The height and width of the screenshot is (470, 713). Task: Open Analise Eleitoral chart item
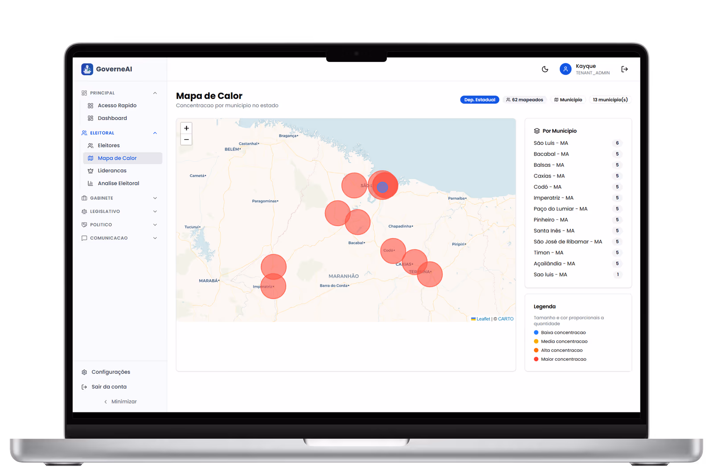118,183
